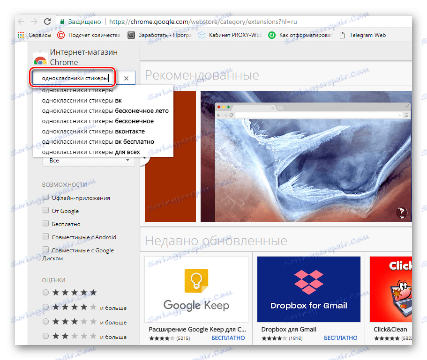Click the browser forward arrow
Image resolution: width=427 pixels, height=360 pixels.
[x=34, y=22]
